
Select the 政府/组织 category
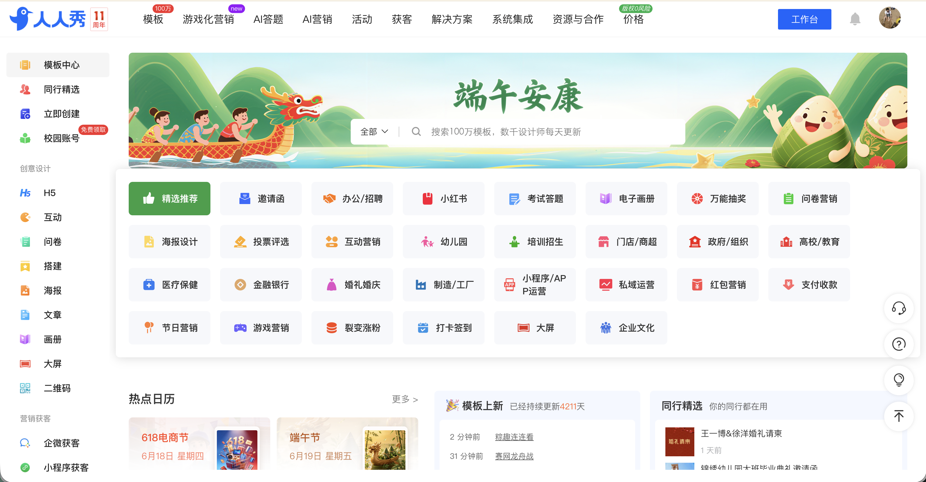tap(718, 242)
